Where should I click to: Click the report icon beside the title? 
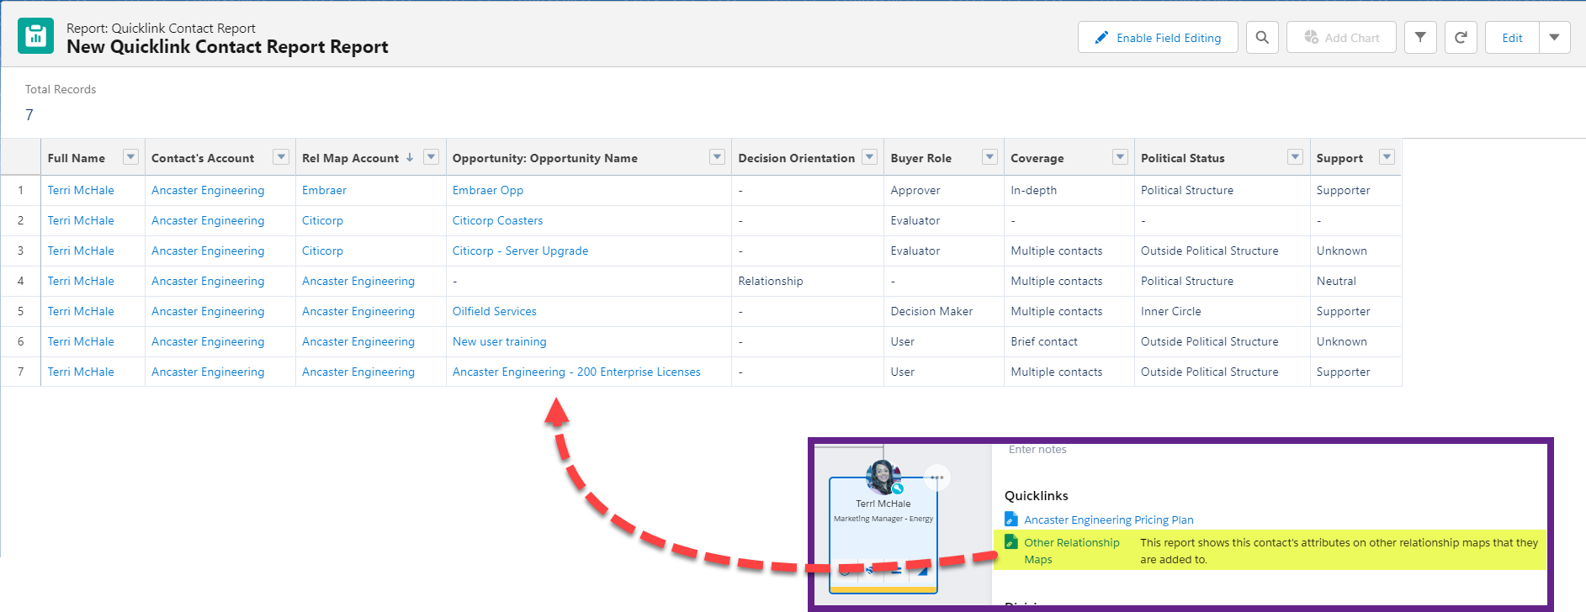(35, 36)
